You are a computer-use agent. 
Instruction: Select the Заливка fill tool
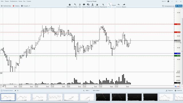click(x=97, y=5)
